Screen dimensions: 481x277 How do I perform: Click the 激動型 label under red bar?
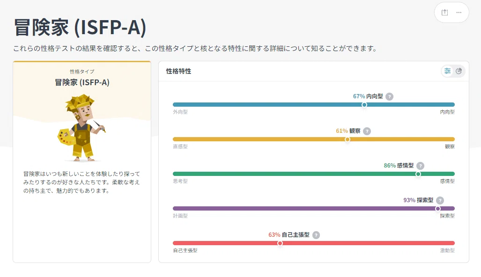(x=447, y=250)
